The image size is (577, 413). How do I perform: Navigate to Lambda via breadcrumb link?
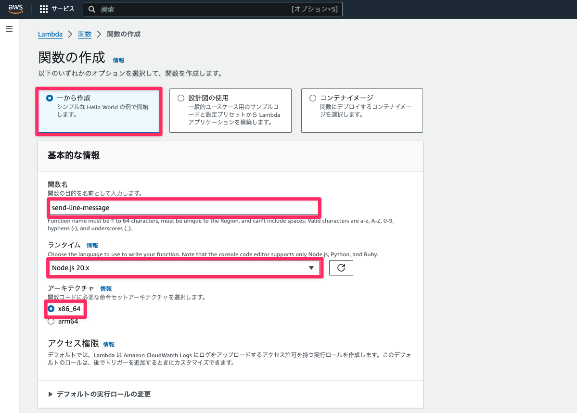pos(50,34)
